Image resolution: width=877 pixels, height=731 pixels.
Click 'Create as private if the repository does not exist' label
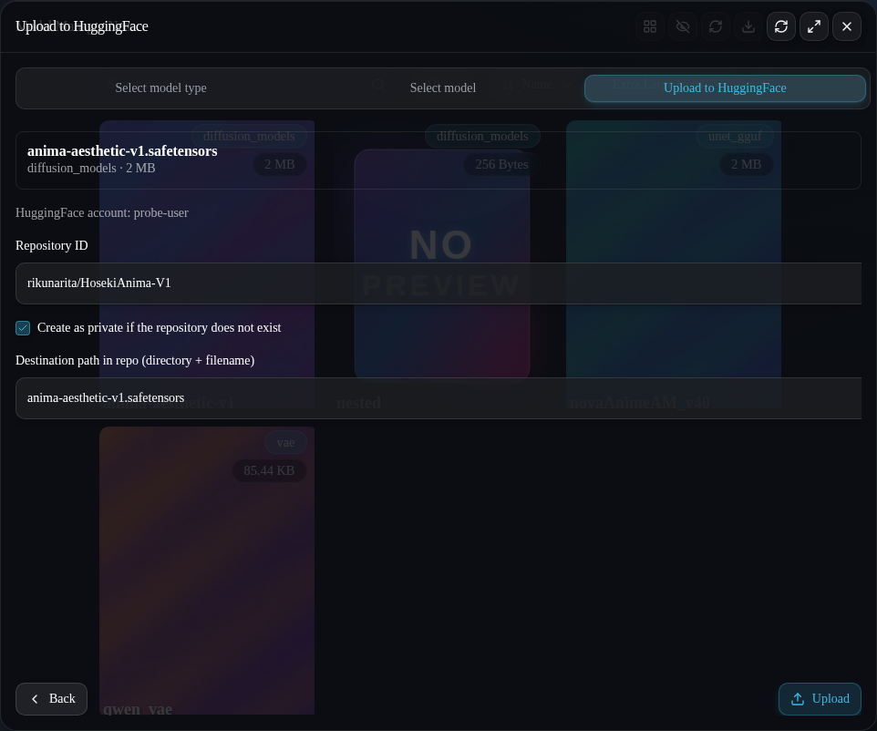pyautogui.click(x=159, y=328)
